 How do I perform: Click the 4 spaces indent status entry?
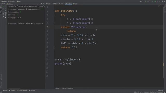coord(147,92)
